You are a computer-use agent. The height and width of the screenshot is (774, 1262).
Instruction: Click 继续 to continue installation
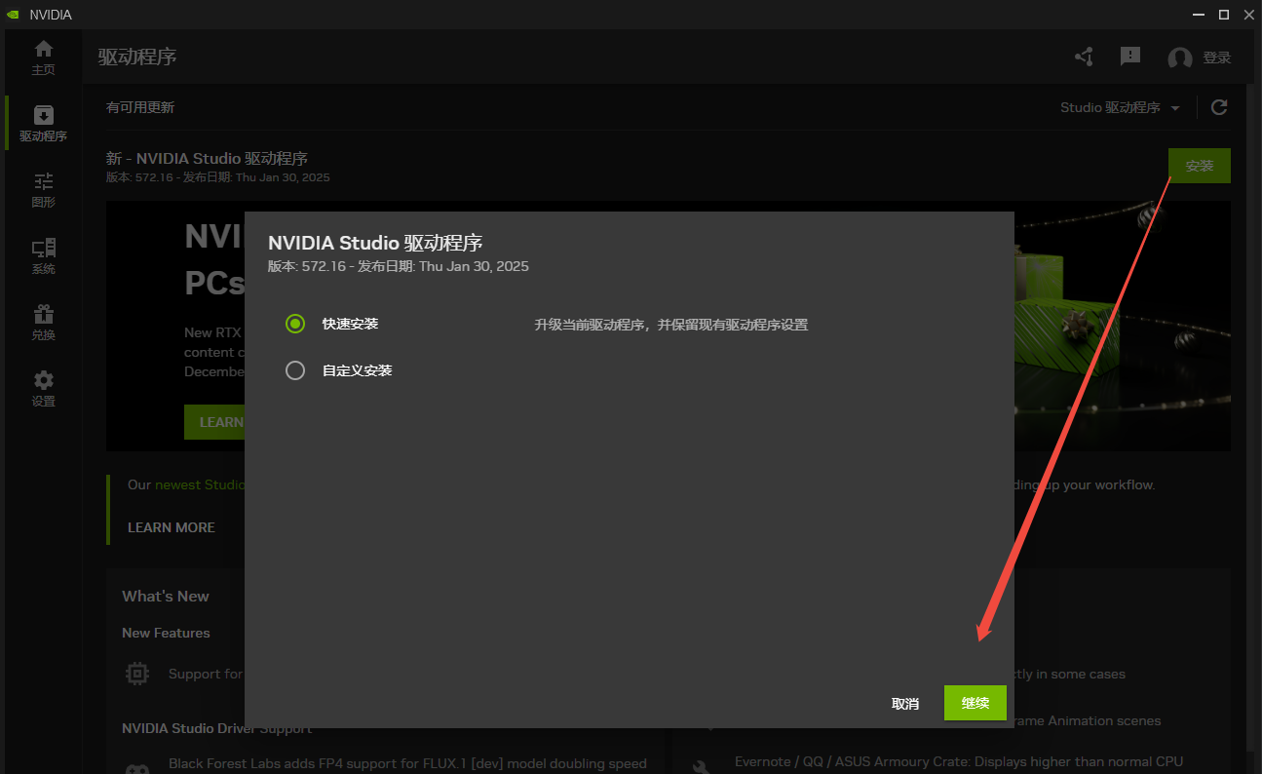point(975,703)
